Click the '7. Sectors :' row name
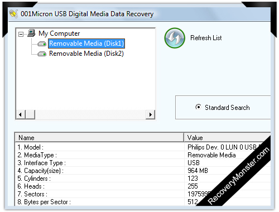The image size is (279, 212). click(32, 194)
